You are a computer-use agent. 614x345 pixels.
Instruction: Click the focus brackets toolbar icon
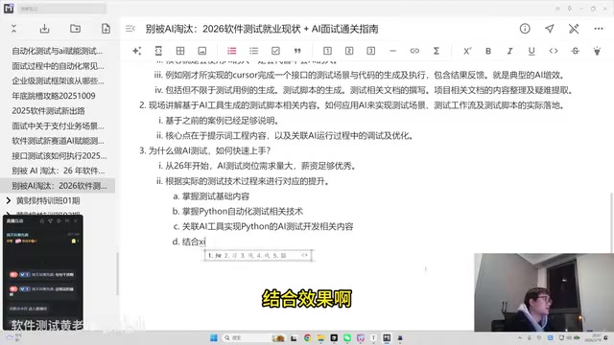[x=158, y=51]
